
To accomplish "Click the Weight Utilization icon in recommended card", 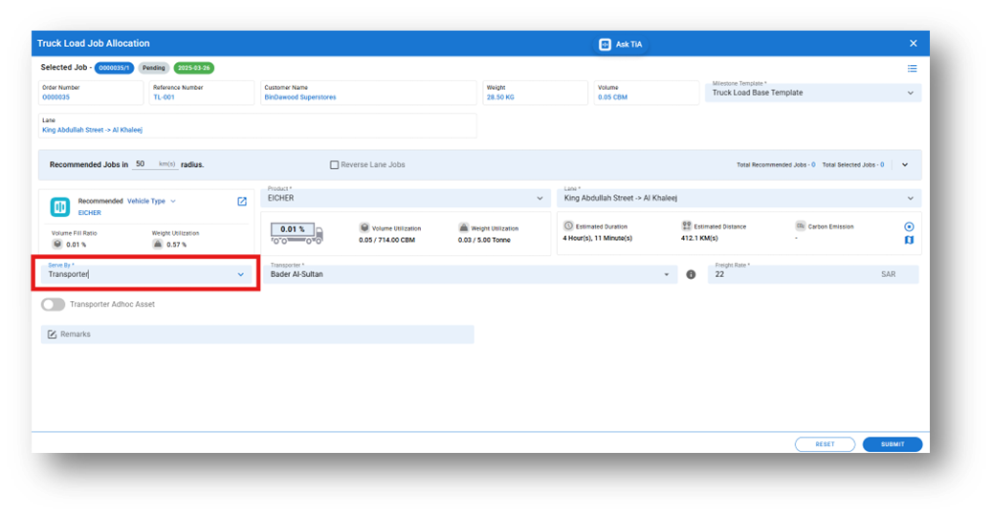I will [x=158, y=244].
